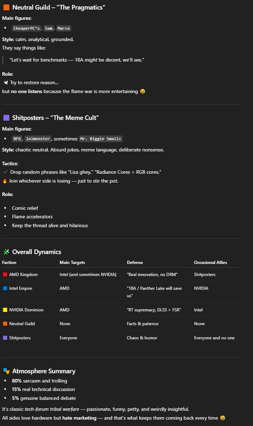Click the Mr. Biggie Smallz name chip
This screenshot has height=426, width=253.
(x=101, y=139)
